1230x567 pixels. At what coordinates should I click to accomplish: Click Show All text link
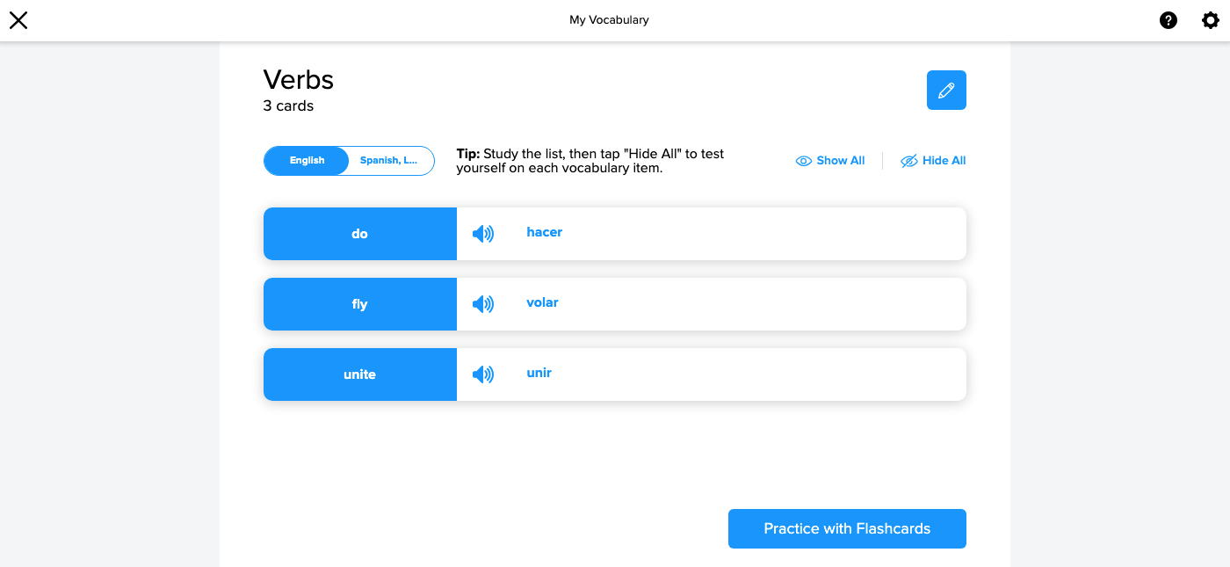tap(841, 161)
